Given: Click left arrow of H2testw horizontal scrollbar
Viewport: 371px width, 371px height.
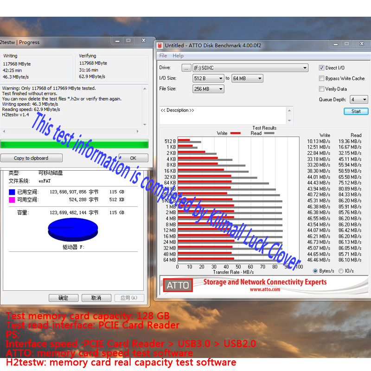Looking at the screenshot, I should tap(4, 132).
